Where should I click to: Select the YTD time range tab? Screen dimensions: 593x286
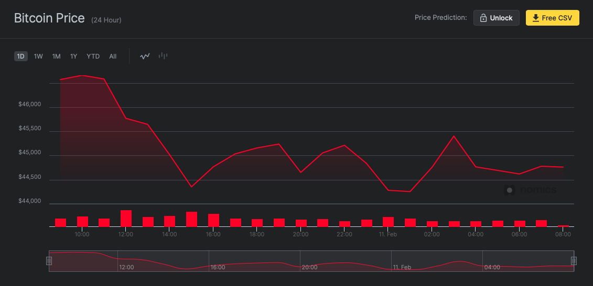pos(93,56)
